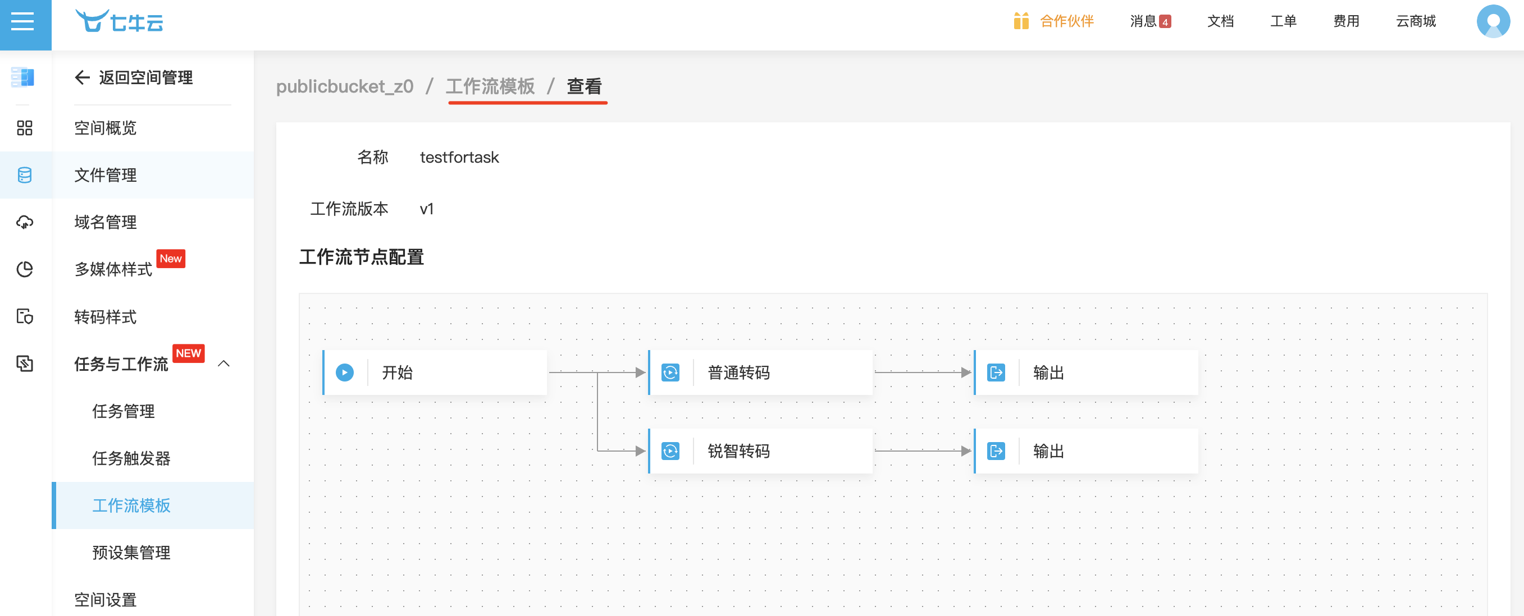The width and height of the screenshot is (1524, 616).
Task: Click the transcode icon in the 锐智转码 node
Action: click(x=670, y=451)
